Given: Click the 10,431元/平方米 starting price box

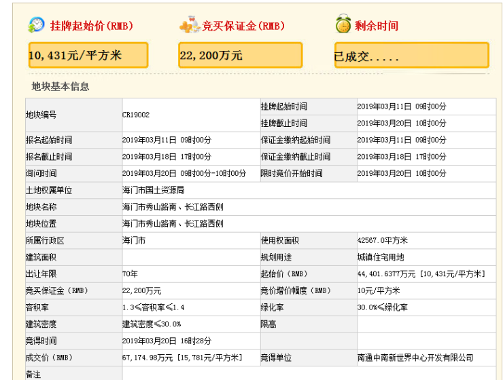Looking at the screenshot, I should [88, 55].
